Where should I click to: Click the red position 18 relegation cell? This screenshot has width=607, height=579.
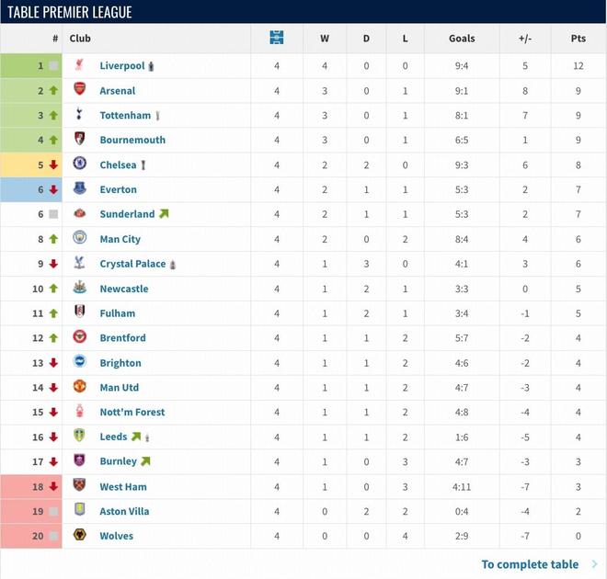(x=31, y=486)
